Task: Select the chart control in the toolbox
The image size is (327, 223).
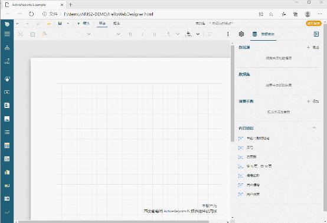Action: tap(7, 172)
